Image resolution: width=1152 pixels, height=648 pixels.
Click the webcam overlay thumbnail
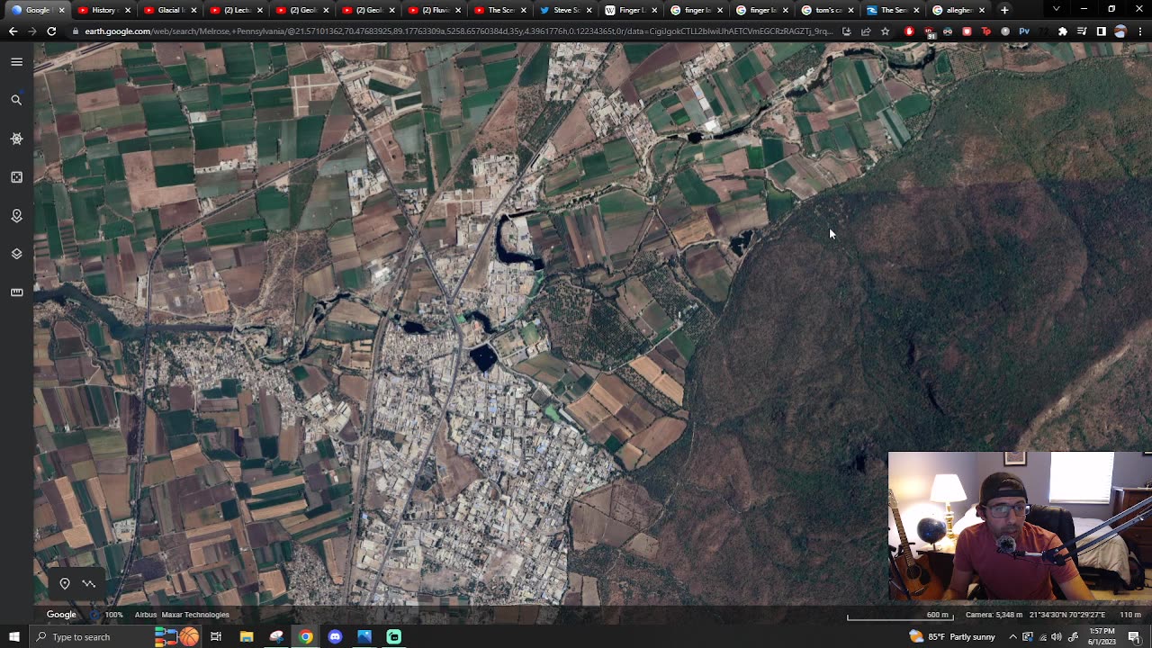(x=1019, y=526)
